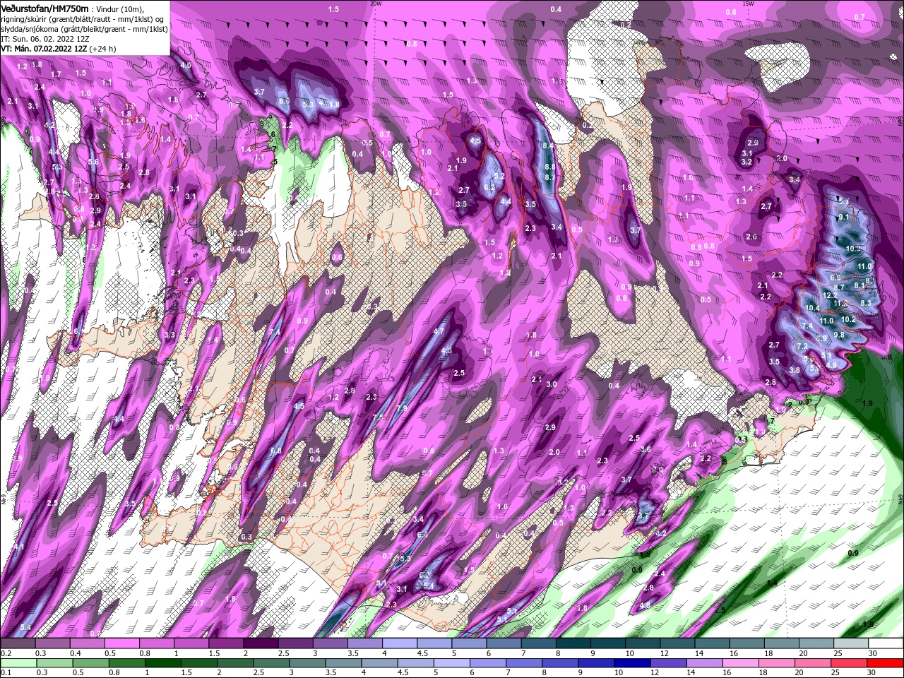
Task: Click the 8.4 snowfall value on map
Action: 548,145
